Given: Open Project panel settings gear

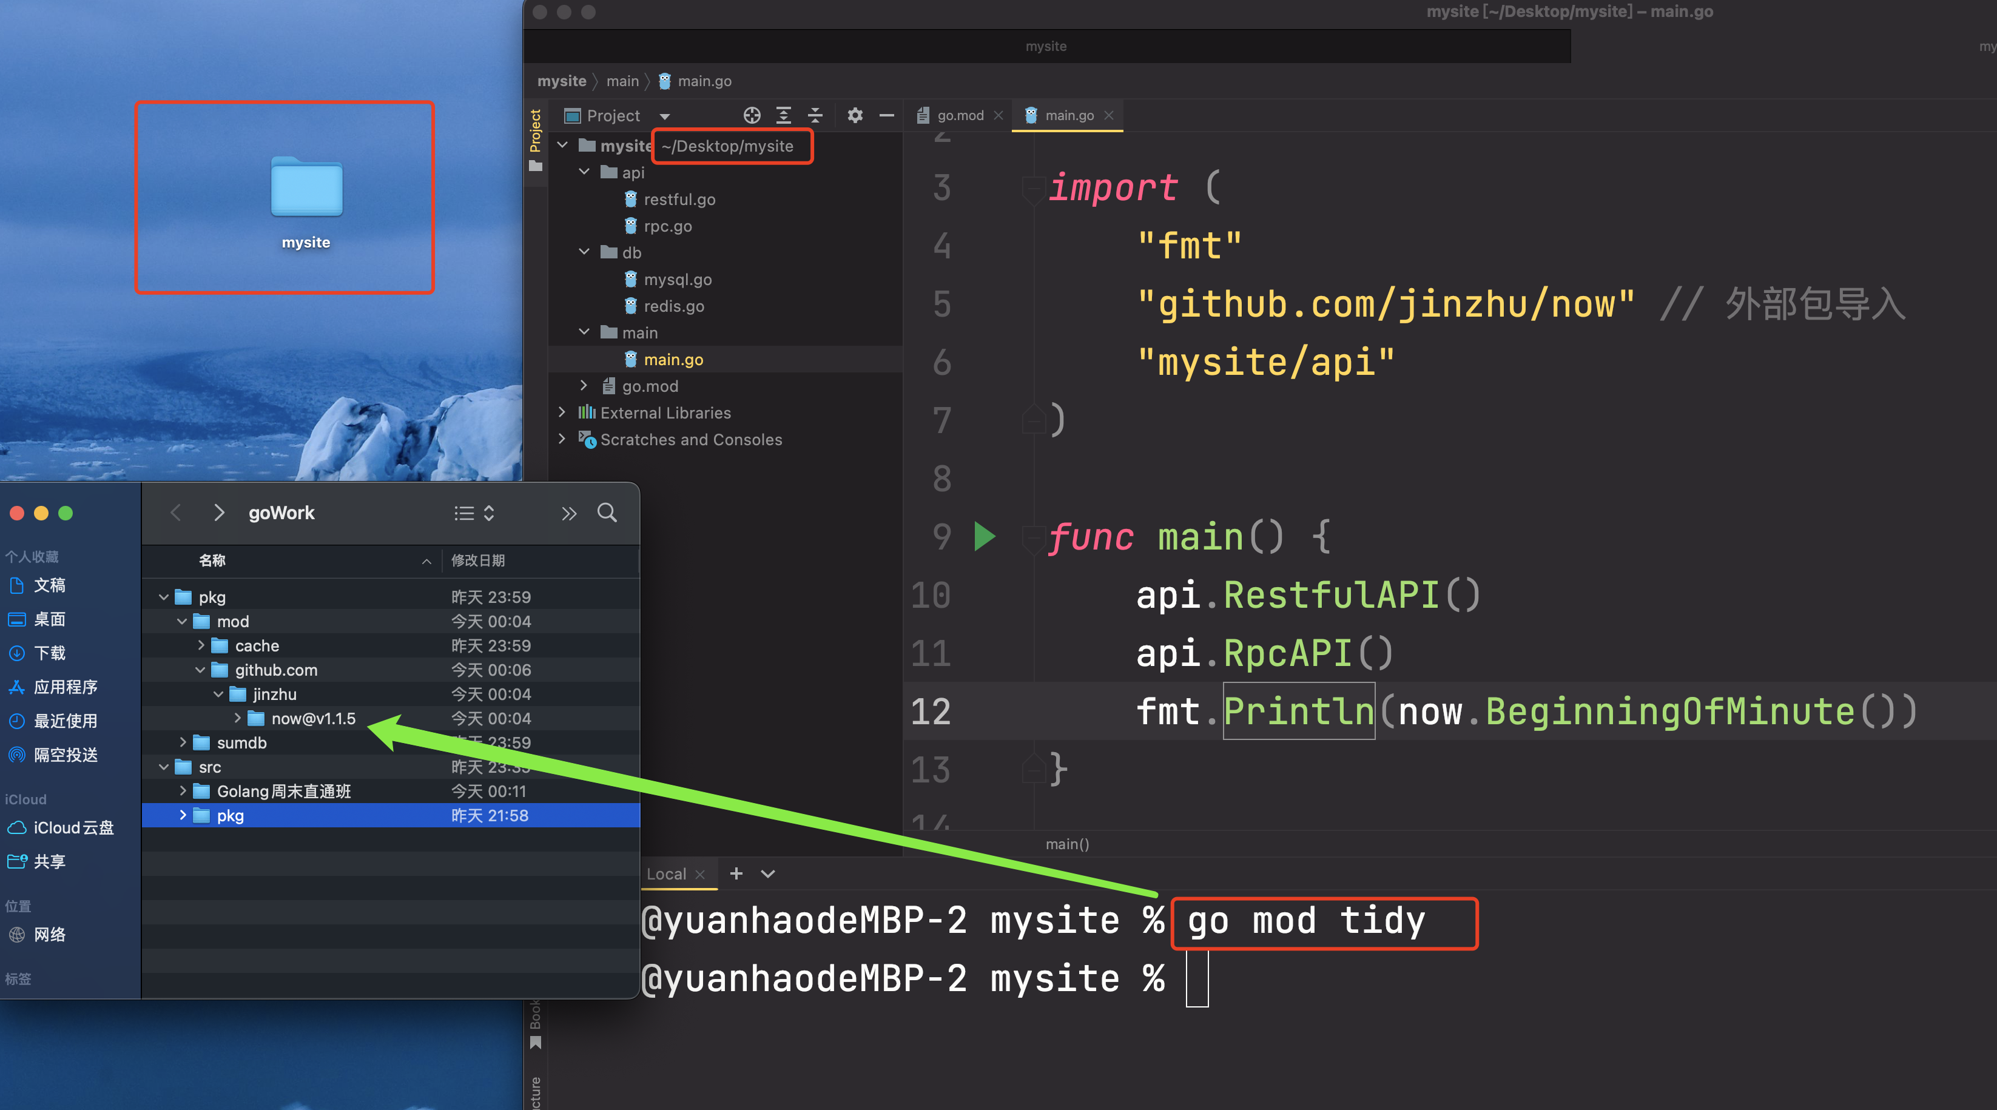Looking at the screenshot, I should point(854,115).
